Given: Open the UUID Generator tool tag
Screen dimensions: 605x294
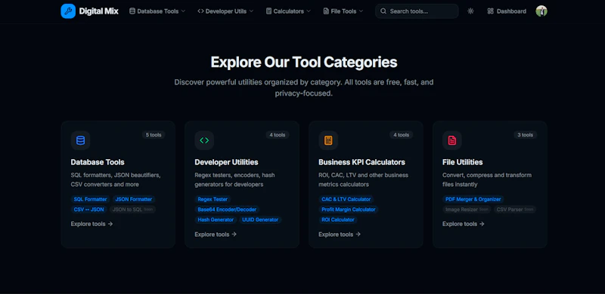Looking at the screenshot, I should pyautogui.click(x=260, y=219).
